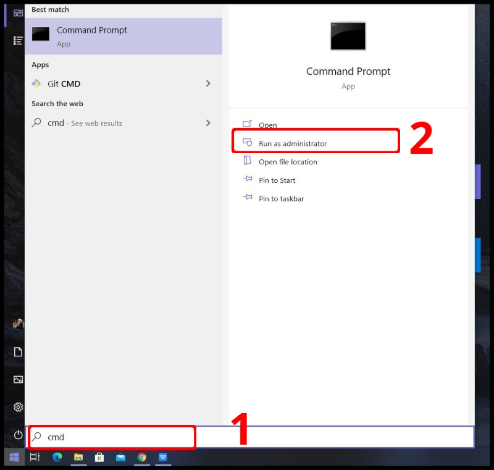Image resolution: width=494 pixels, height=470 pixels.
Task: Open Task View from the taskbar
Action: coord(35,458)
